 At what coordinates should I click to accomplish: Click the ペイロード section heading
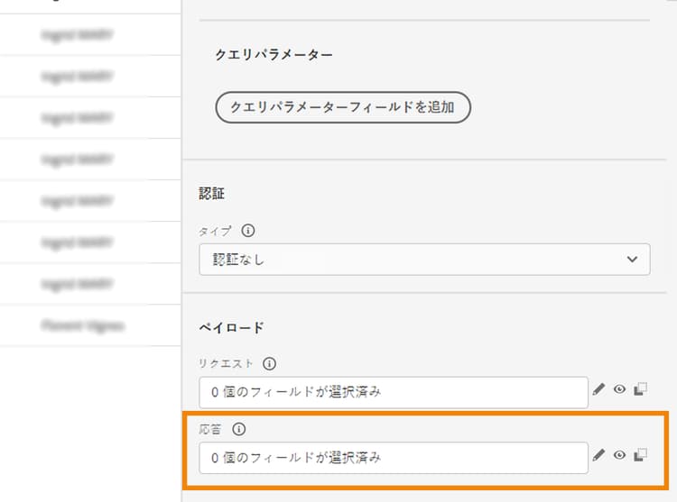pyautogui.click(x=231, y=327)
